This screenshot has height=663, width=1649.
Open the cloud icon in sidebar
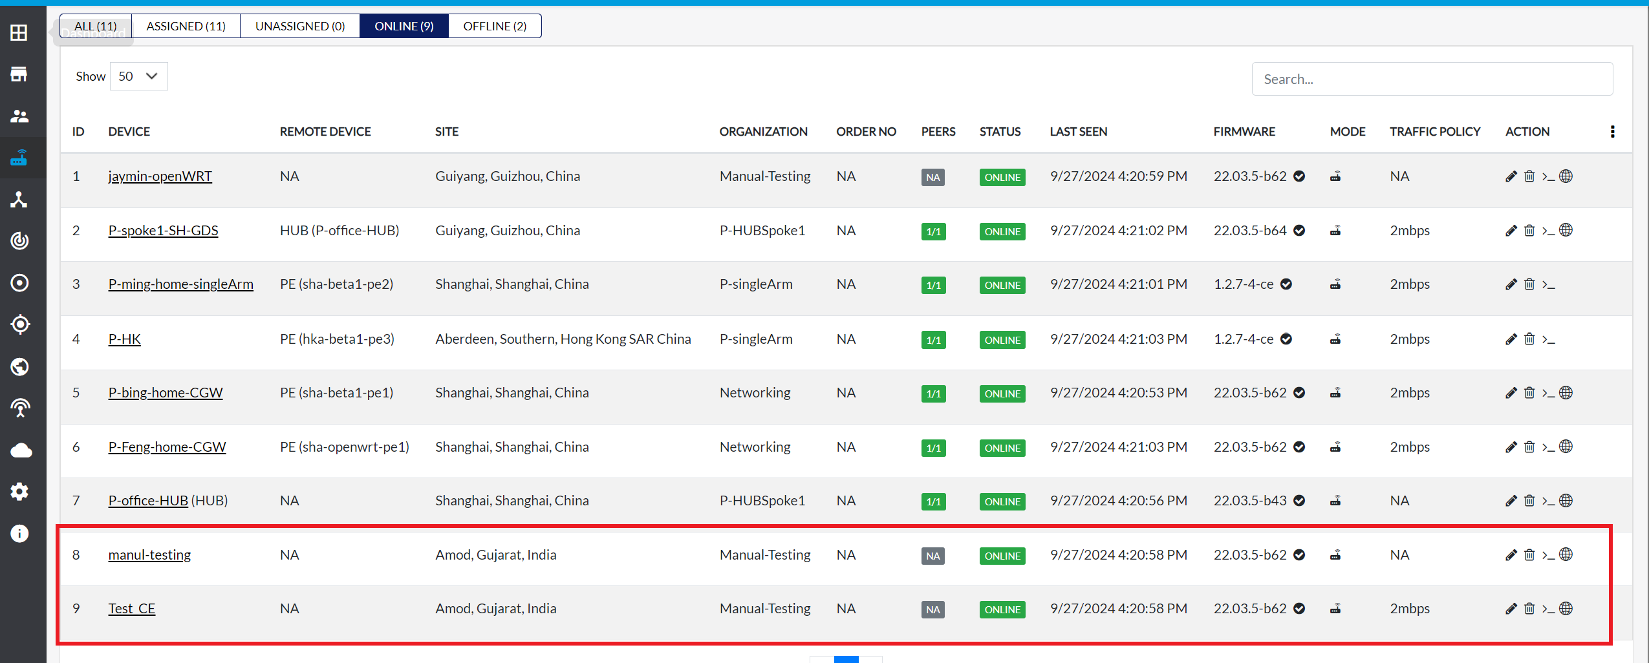[x=21, y=450]
